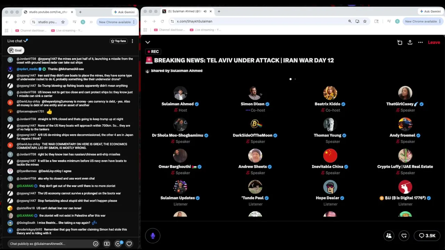445x250 pixels.
Task: Click @ELKARAKI in zionist will not exist message
Action: click(25, 216)
